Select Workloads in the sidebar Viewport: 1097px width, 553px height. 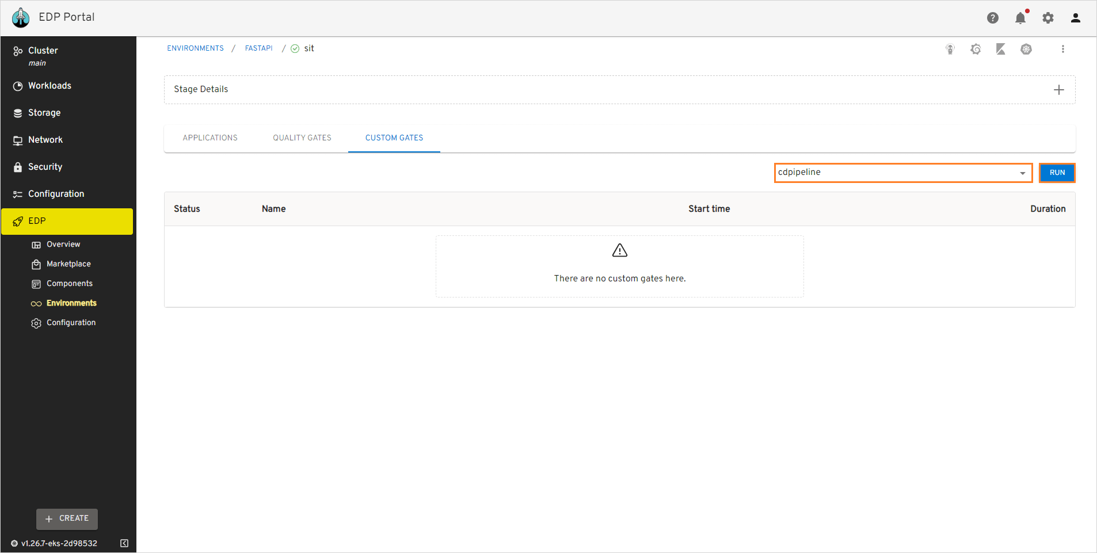click(x=49, y=86)
